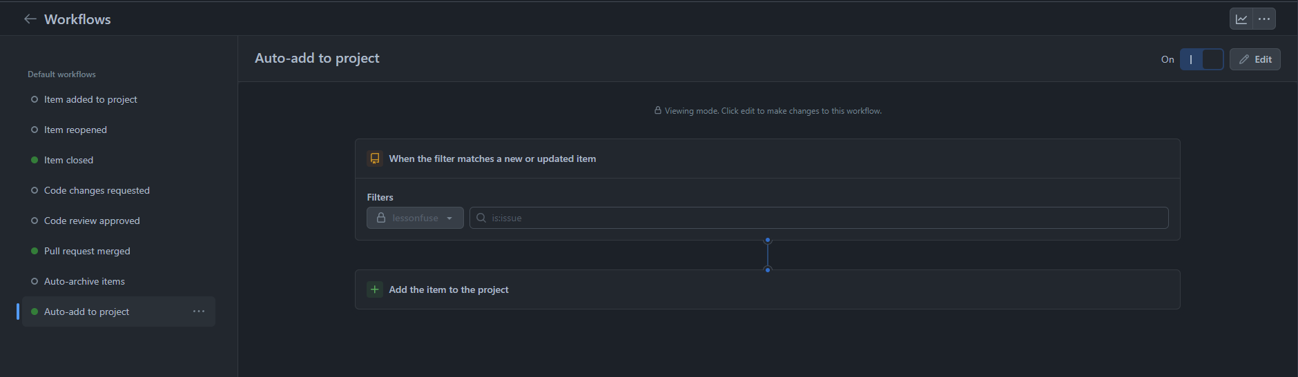Select Item reopened workflow
The height and width of the screenshot is (377, 1298).
pyautogui.click(x=75, y=130)
